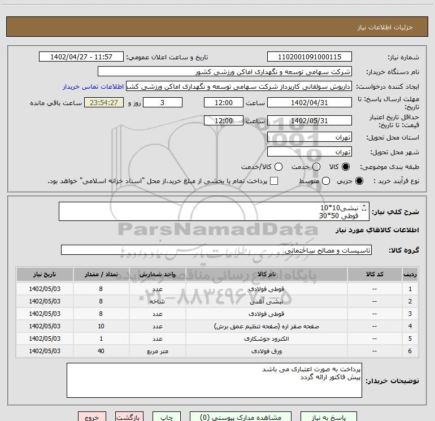The height and width of the screenshot is (421, 435).
Task: Open buyer contact info link
Action: click(x=93, y=86)
